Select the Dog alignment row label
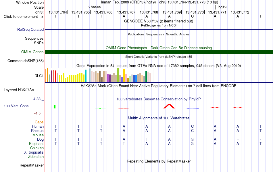Screen dimensions: 273x172 pyautogui.click(x=40, y=139)
